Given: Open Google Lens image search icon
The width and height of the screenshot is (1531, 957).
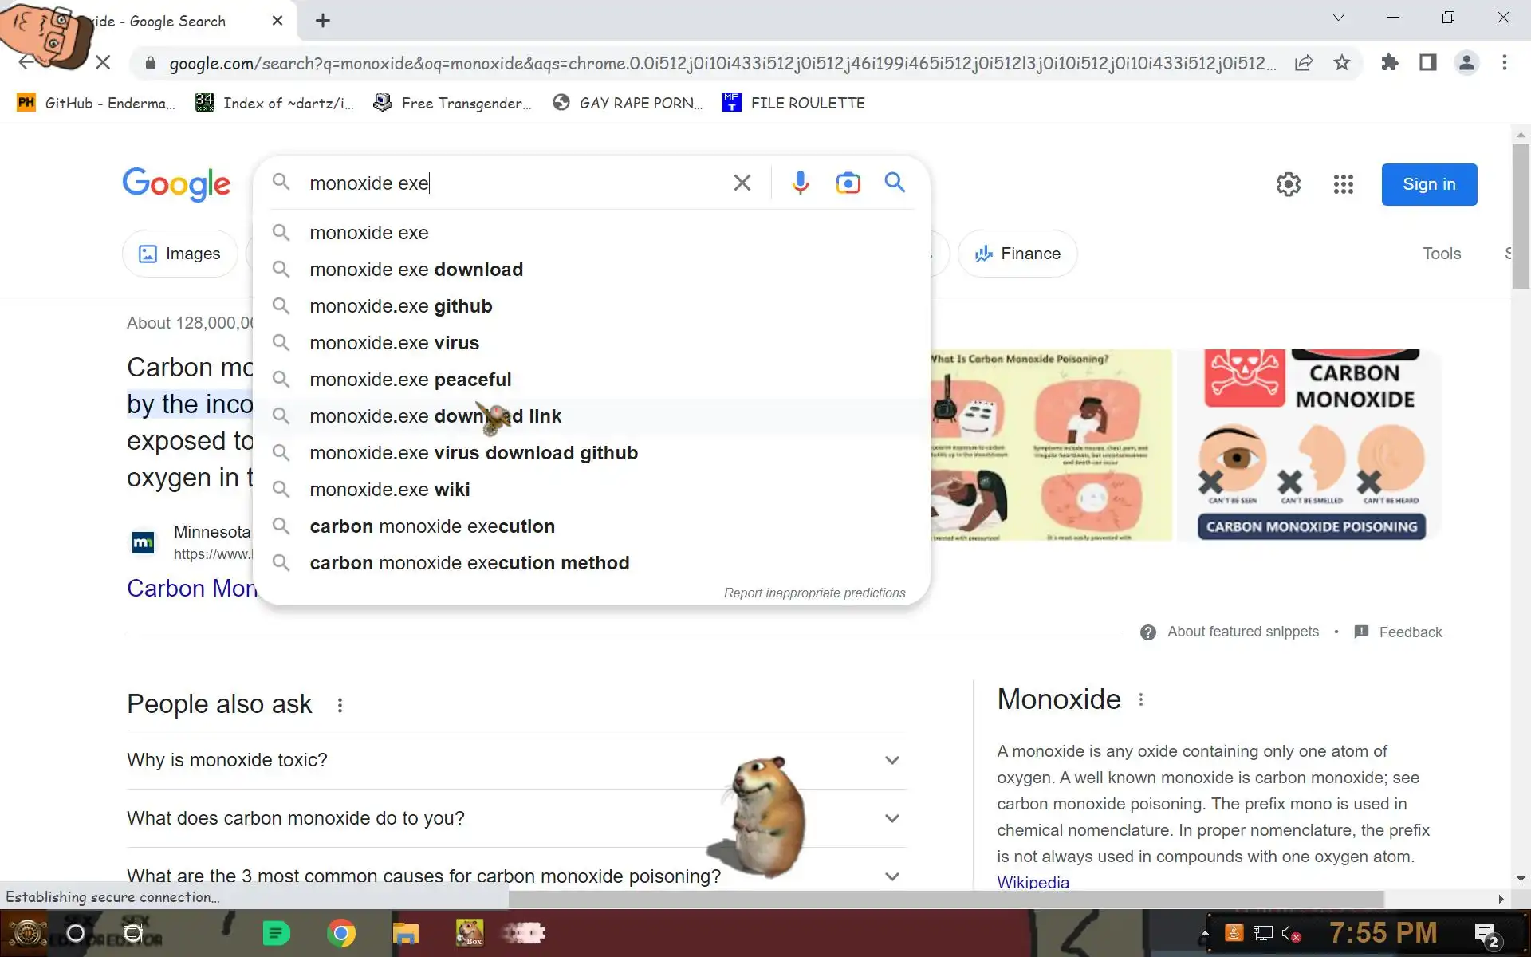Looking at the screenshot, I should click(x=848, y=183).
